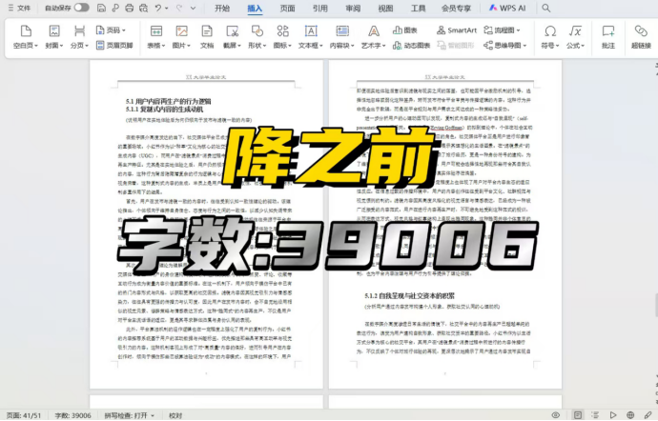This screenshot has width=658, height=421.
Task: Click the pen icon in status bar
Action: (648, 415)
